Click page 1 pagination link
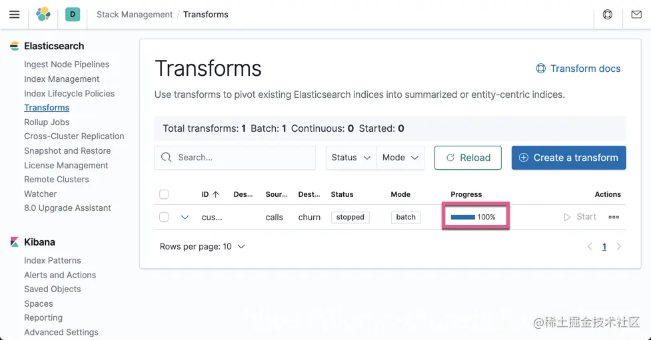The width and height of the screenshot is (651, 340). point(604,247)
